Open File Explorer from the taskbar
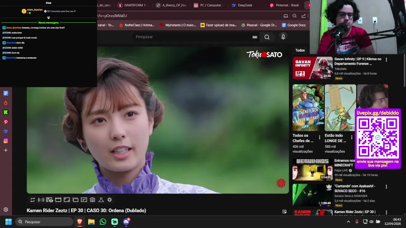 [91, 222]
